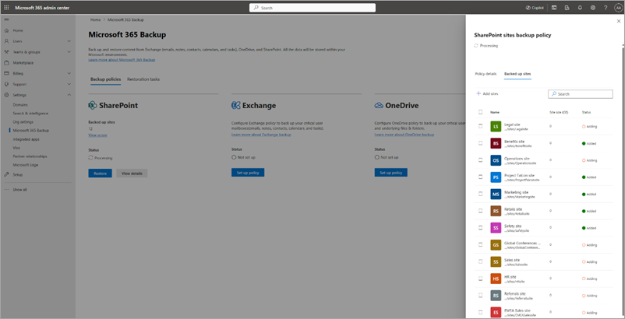Click the ES EMEA Sales site tile
Screen dimensions: 625x319
(496, 313)
